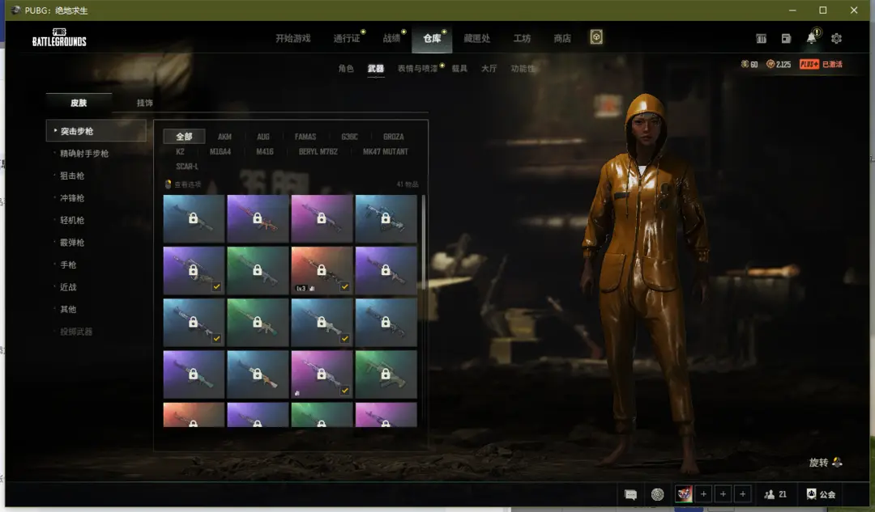Viewport: 875px width, 512px height.
Task: Open the 公会 guild panel
Action: point(821,494)
